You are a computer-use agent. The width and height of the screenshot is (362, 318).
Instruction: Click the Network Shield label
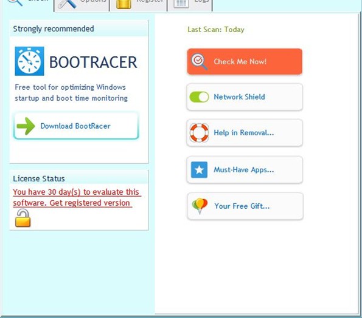pyautogui.click(x=240, y=96)
